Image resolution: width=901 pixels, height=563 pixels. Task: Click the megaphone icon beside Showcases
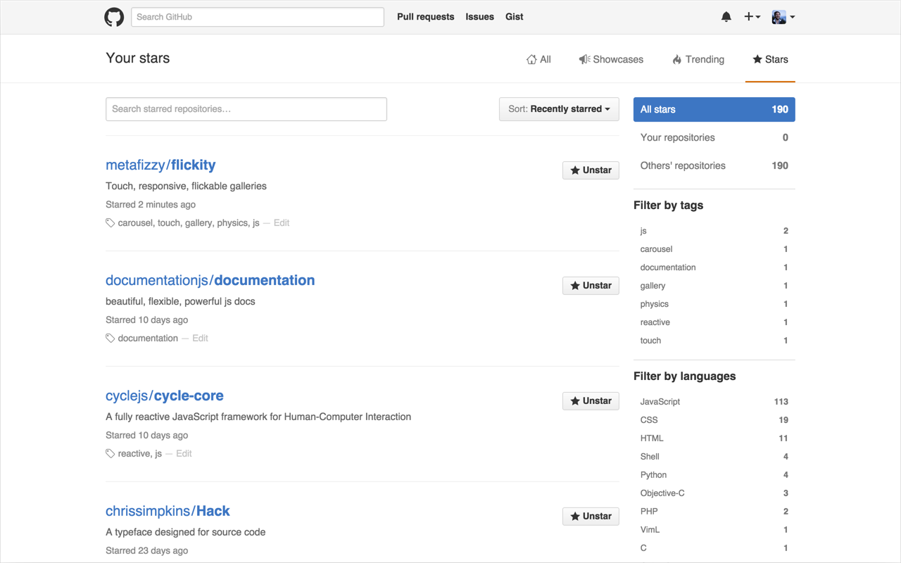(584, 59)
